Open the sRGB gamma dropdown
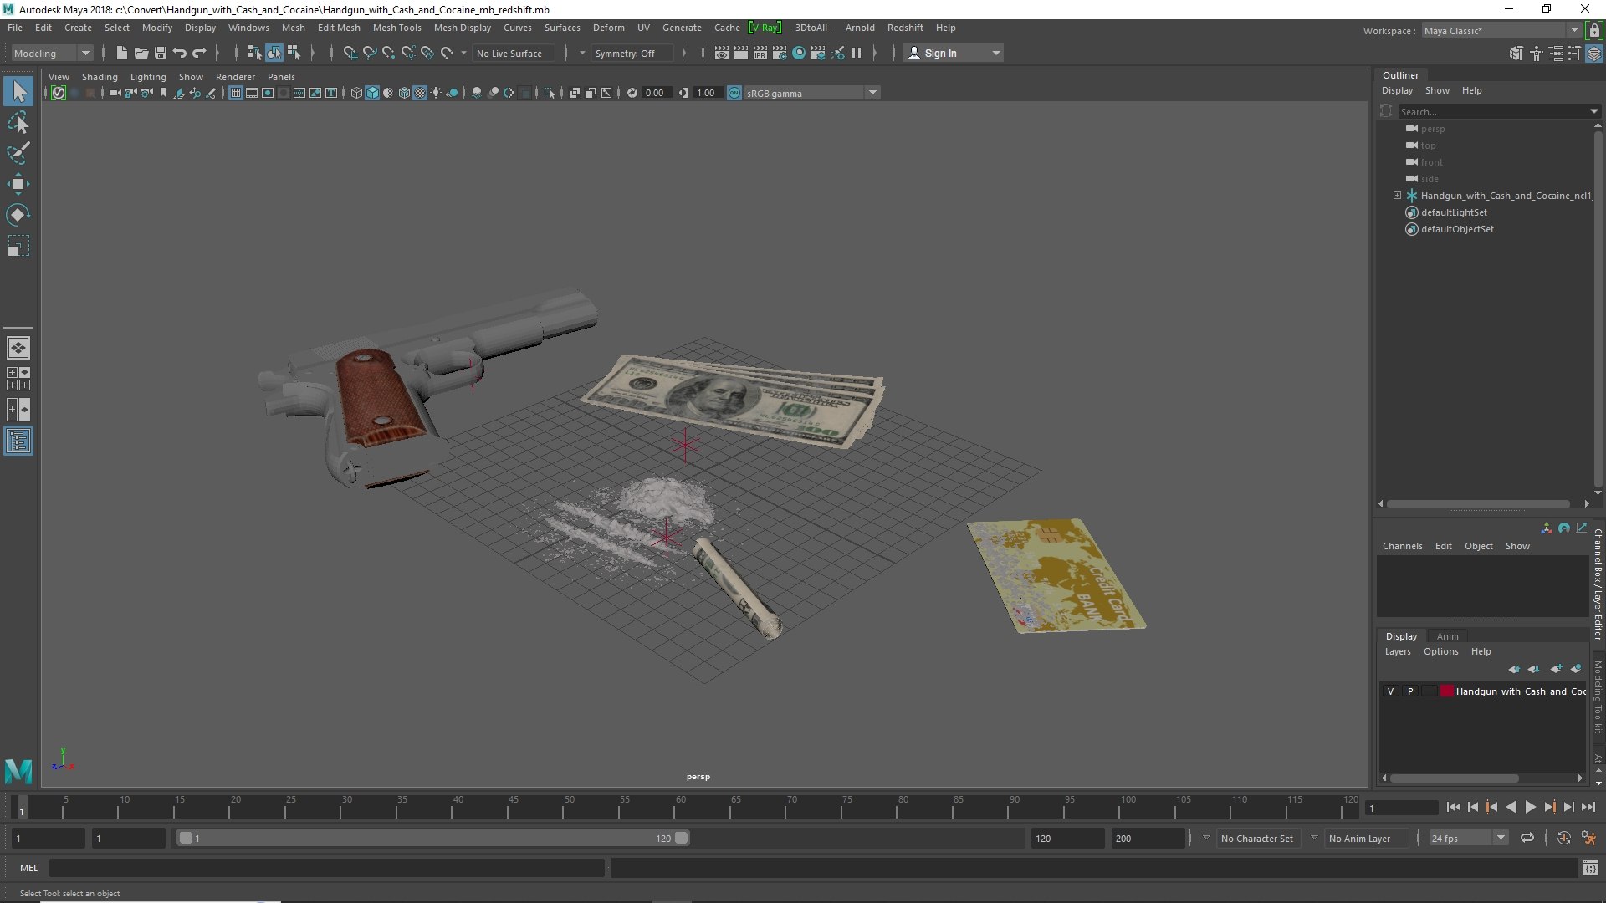 pyautogui.click(x=811, y=93)
